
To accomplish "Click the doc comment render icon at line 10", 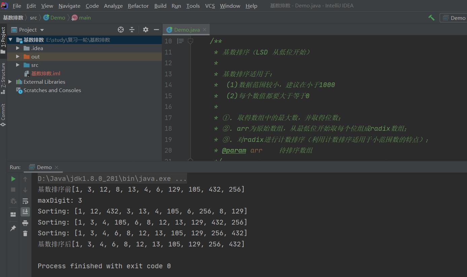I will [x=180, y=41].
